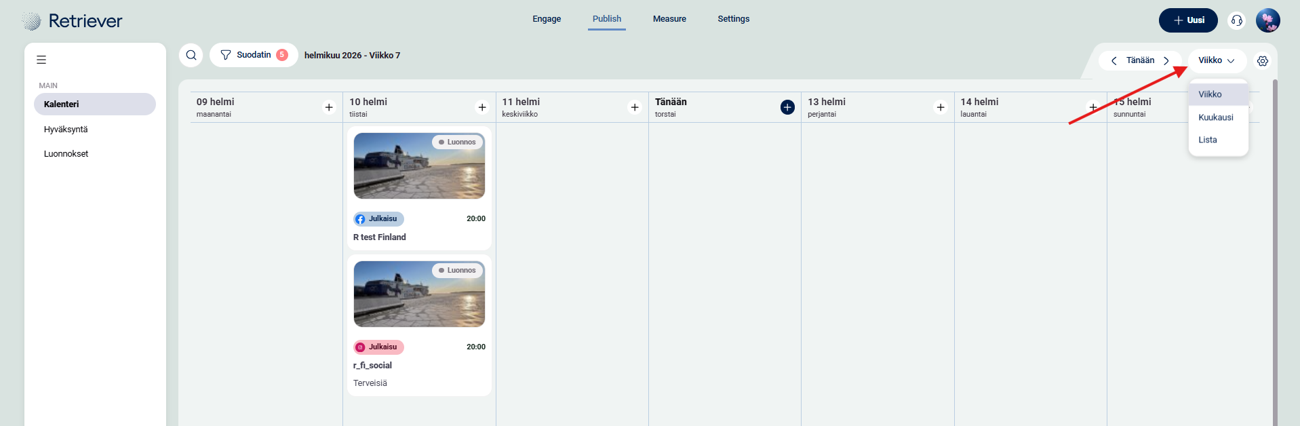Image resolution: width=1300 pixels, height=426 pixels.
Task: Click r_fi_social post title
Action: (x=372, y=365)
